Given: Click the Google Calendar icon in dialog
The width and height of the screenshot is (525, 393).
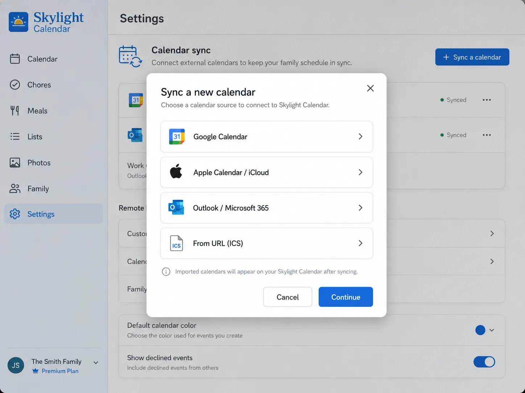Looking at the screenshot, I should click(177, 136).
